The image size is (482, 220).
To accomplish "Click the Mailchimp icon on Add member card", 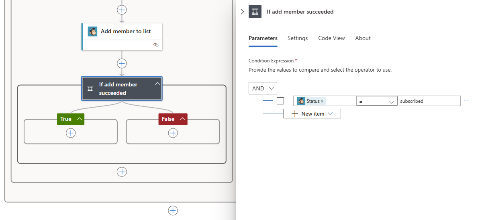I will 92,32.
